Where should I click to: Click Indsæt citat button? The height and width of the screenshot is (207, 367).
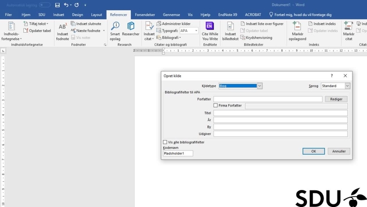(x=149, y=31)
